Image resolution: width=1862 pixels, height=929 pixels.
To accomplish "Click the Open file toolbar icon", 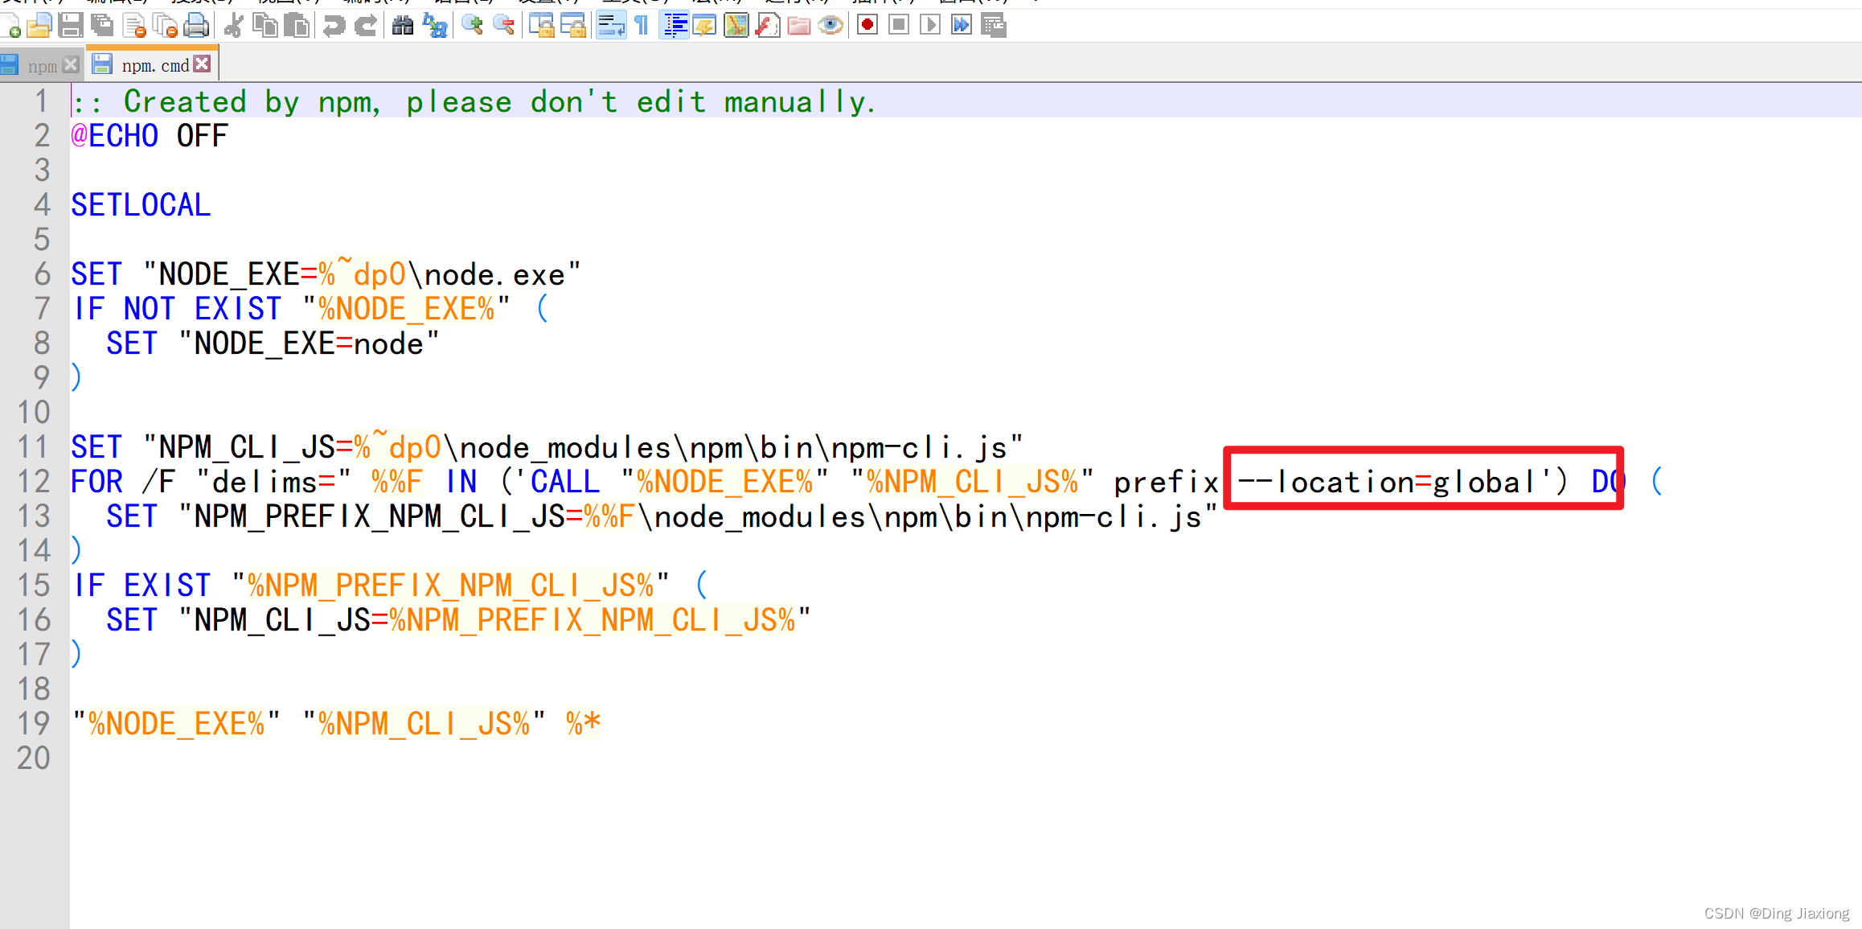I will click(x=39, y=26).
